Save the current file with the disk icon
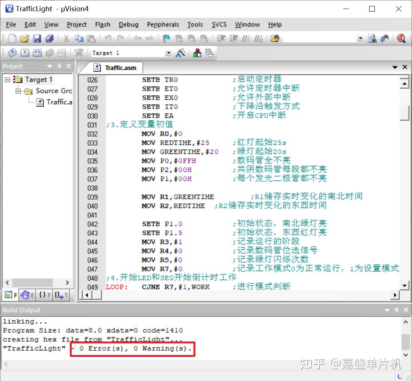This screenshot has height=381, width=412. [37, 39]
